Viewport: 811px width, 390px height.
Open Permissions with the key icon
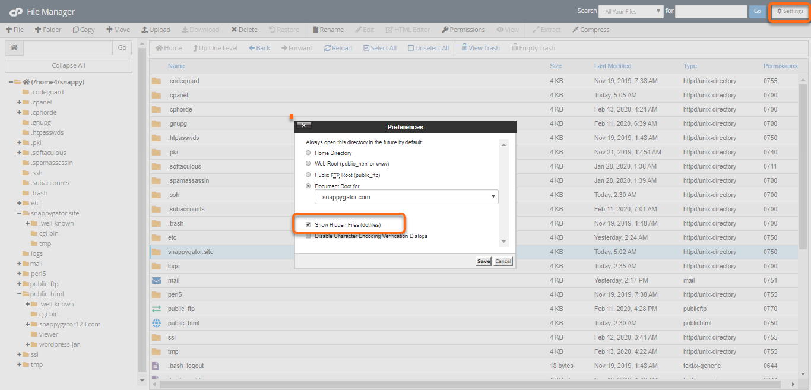point(445,30)
